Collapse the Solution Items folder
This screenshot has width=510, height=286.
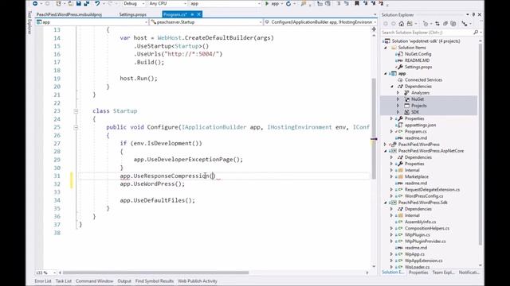tap(386, 48)
